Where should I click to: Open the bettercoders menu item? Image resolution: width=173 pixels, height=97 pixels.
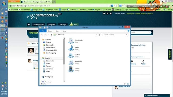click(x=39, y=25)
